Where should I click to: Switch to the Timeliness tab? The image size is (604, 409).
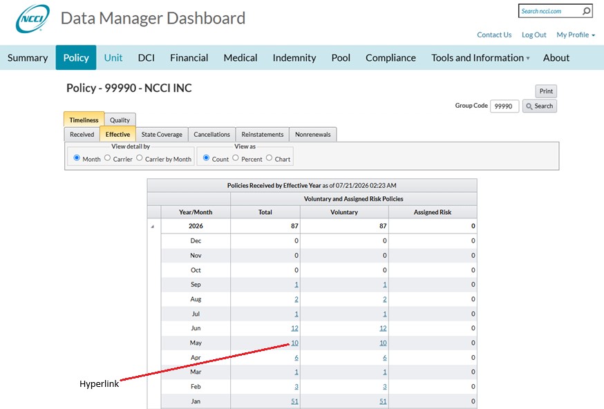84,120
